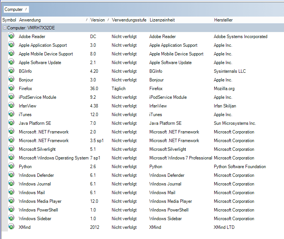
Task: Click the Bonjour row icon
Action: click(11, 79)
